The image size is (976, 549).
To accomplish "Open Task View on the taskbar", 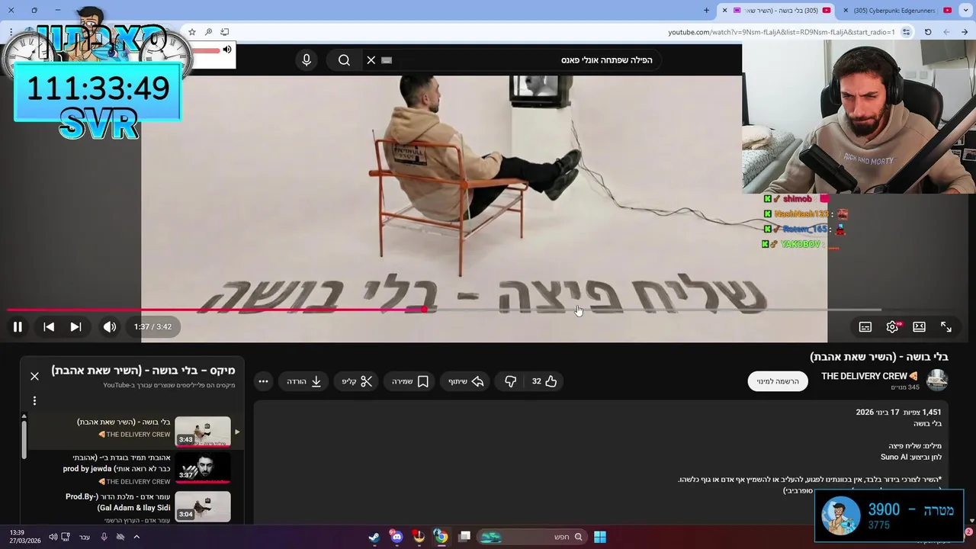I will click(x=464, y=537).
